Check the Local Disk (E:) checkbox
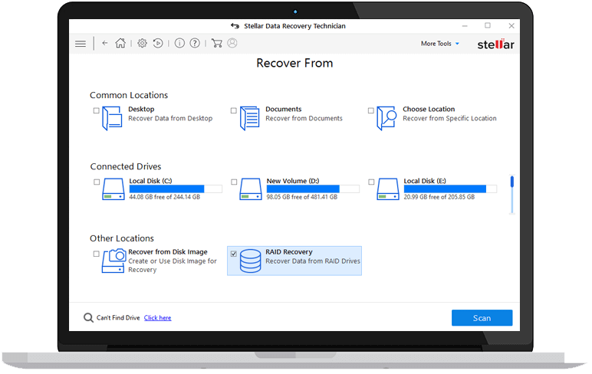 pyautogui.click(x=371, y=182)
